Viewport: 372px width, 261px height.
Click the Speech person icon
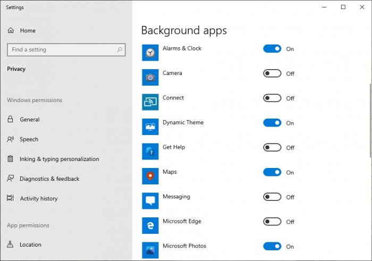tap(11, 139)
